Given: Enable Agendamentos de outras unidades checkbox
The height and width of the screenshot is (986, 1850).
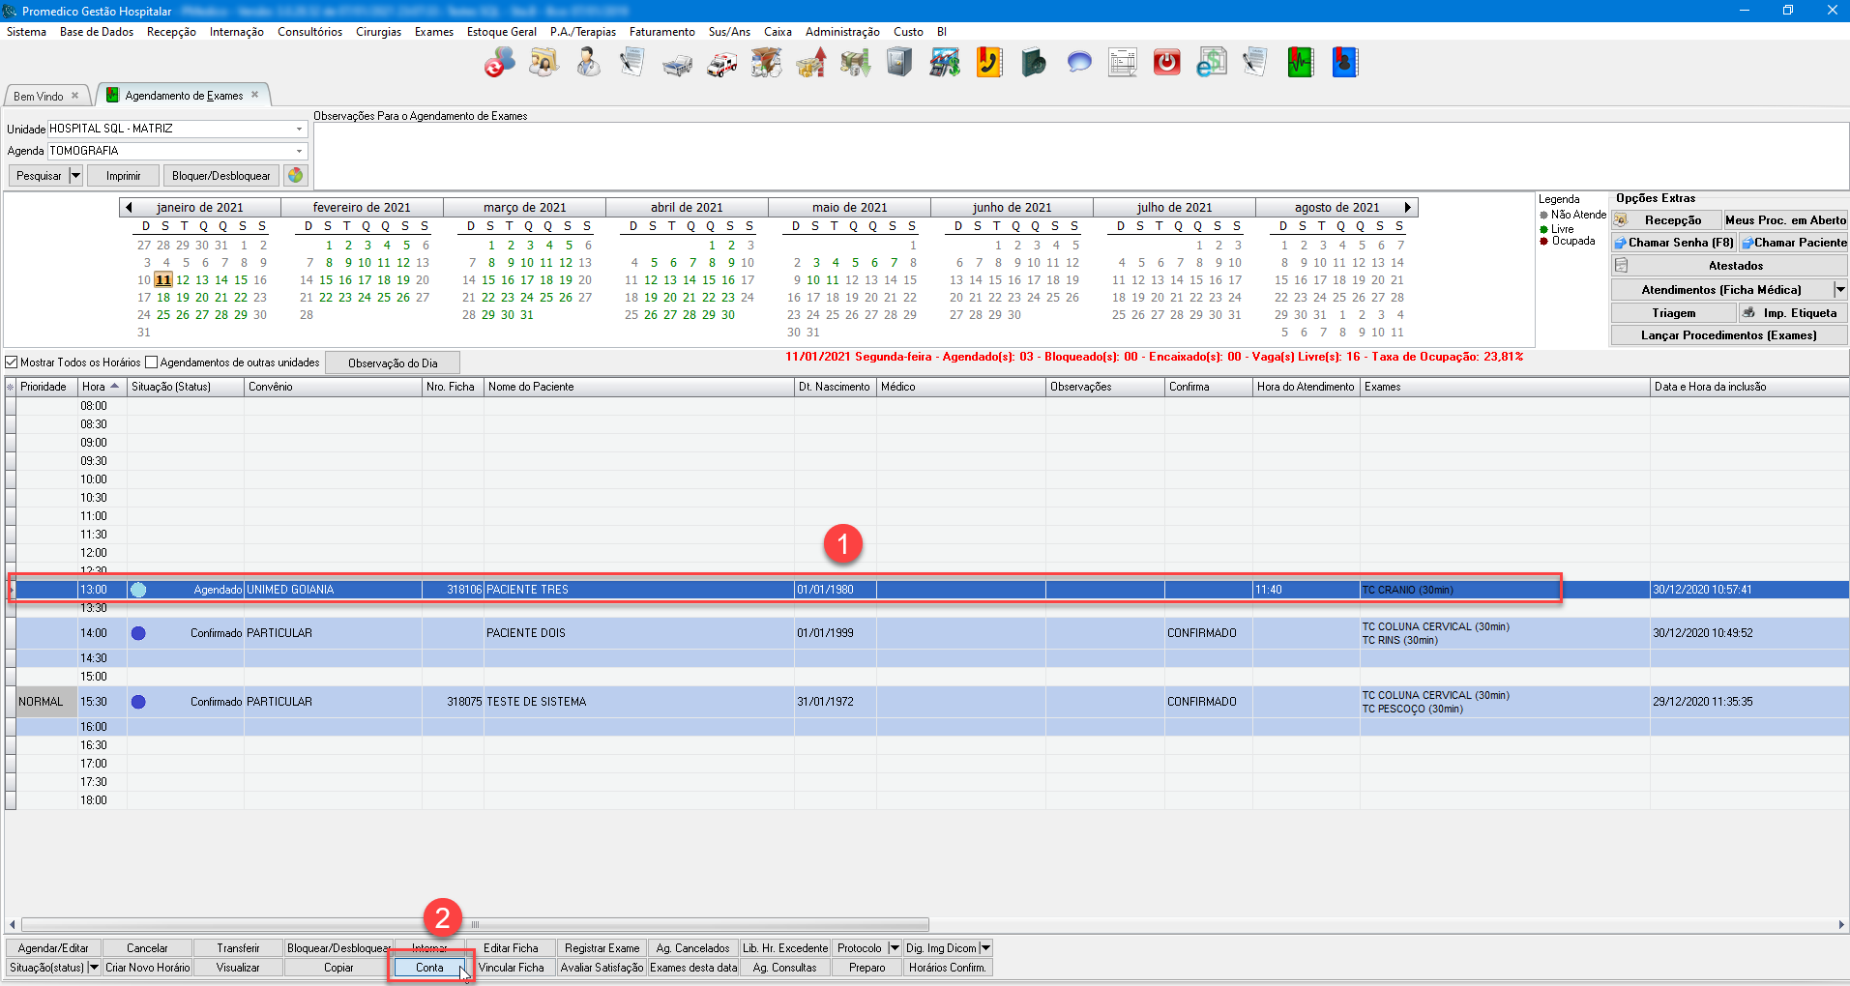Looking at the screenshot, I should coord(151,362).
